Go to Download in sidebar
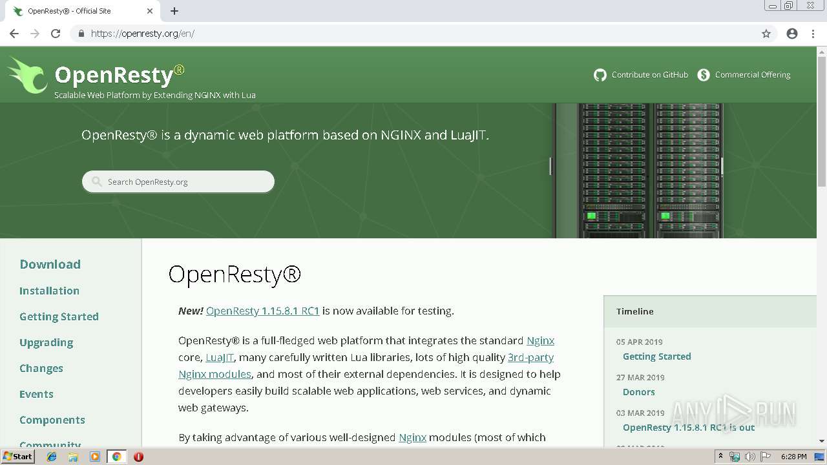The height and width of the screenshot is (465, 827). click(x=50, y=264)
